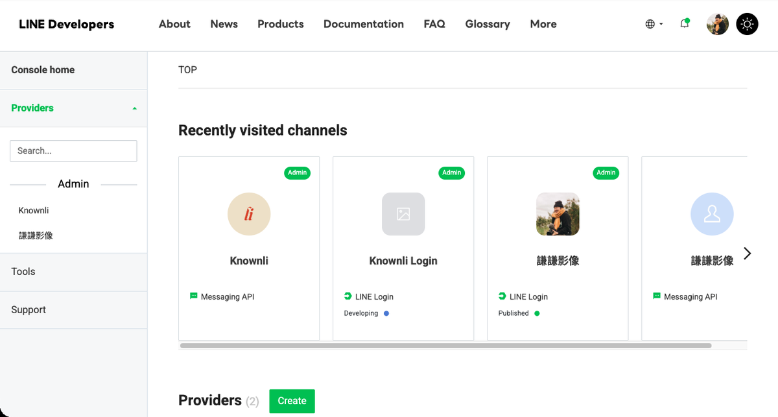Click LINE Login icon on Published card
Viewport: 778px width, 417px height.
(x=502, y=296)
